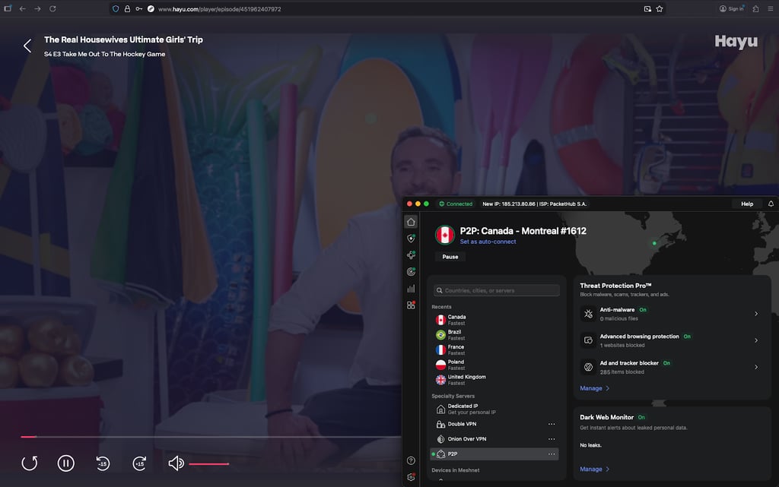Open the browser extensions icon

(x=755, y=9)
